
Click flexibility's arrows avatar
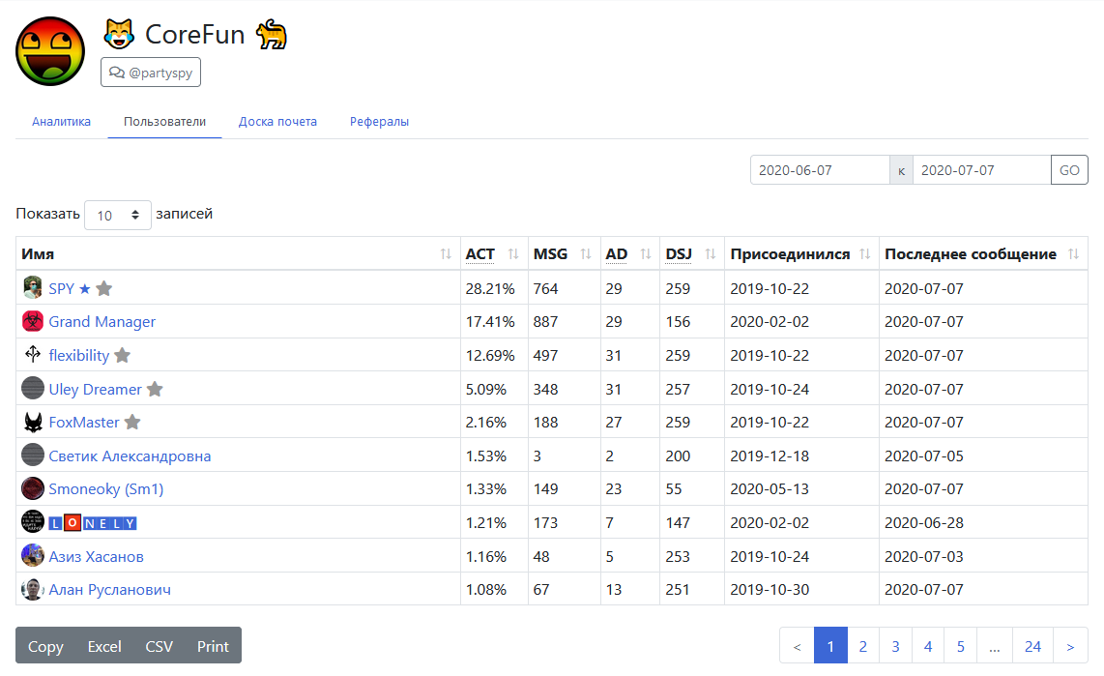33,354
